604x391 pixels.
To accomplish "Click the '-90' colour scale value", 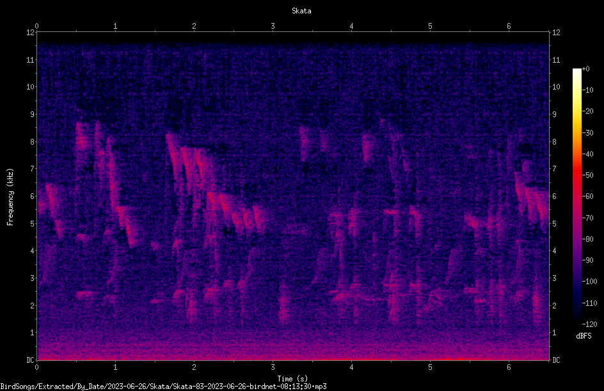I will (x=587, y=260).
